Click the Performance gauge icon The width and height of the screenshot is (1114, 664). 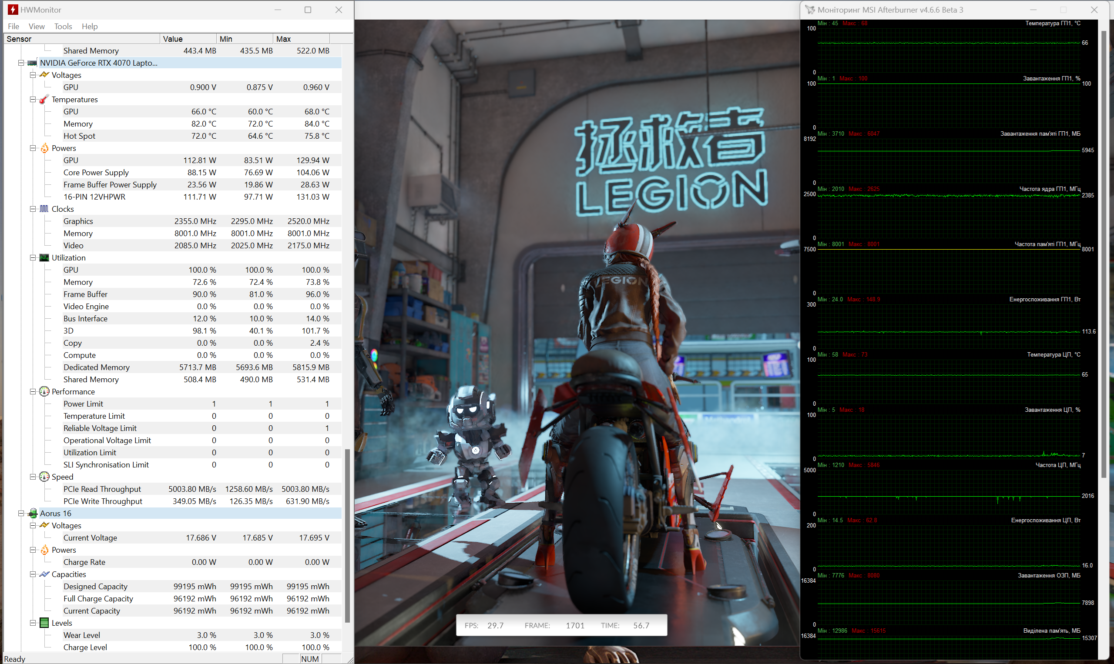click(44, 391)
